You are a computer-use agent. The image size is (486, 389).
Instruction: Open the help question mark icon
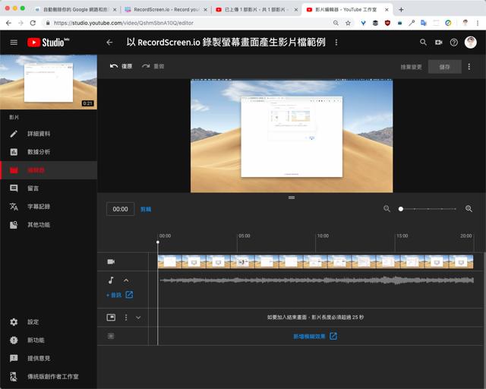pyautogui.click(x=454, y=43)
